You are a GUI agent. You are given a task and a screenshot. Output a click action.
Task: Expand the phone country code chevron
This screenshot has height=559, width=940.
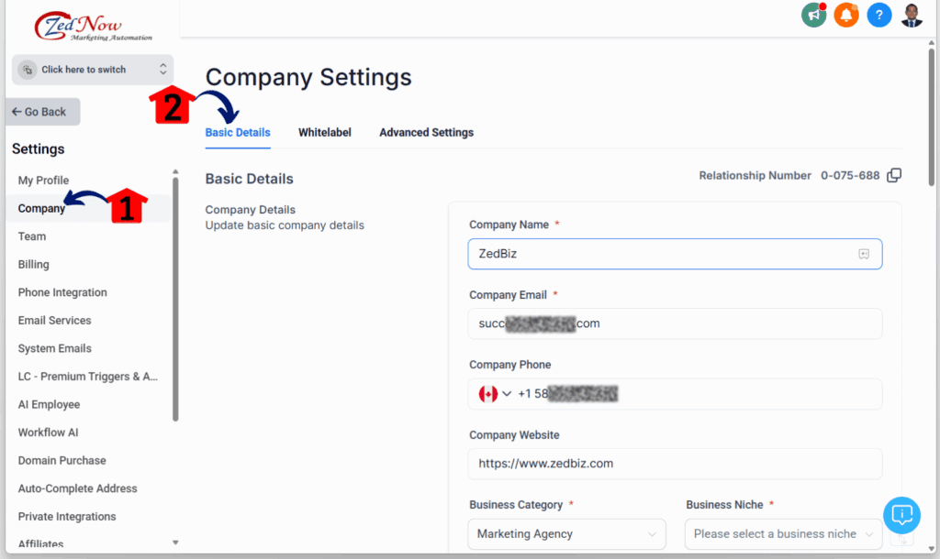(x=507, y=394)
